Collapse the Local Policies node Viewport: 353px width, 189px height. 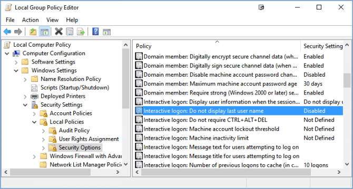point(34,122)
